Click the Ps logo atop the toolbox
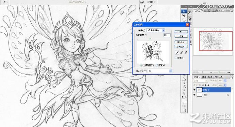 coord(184,12)
